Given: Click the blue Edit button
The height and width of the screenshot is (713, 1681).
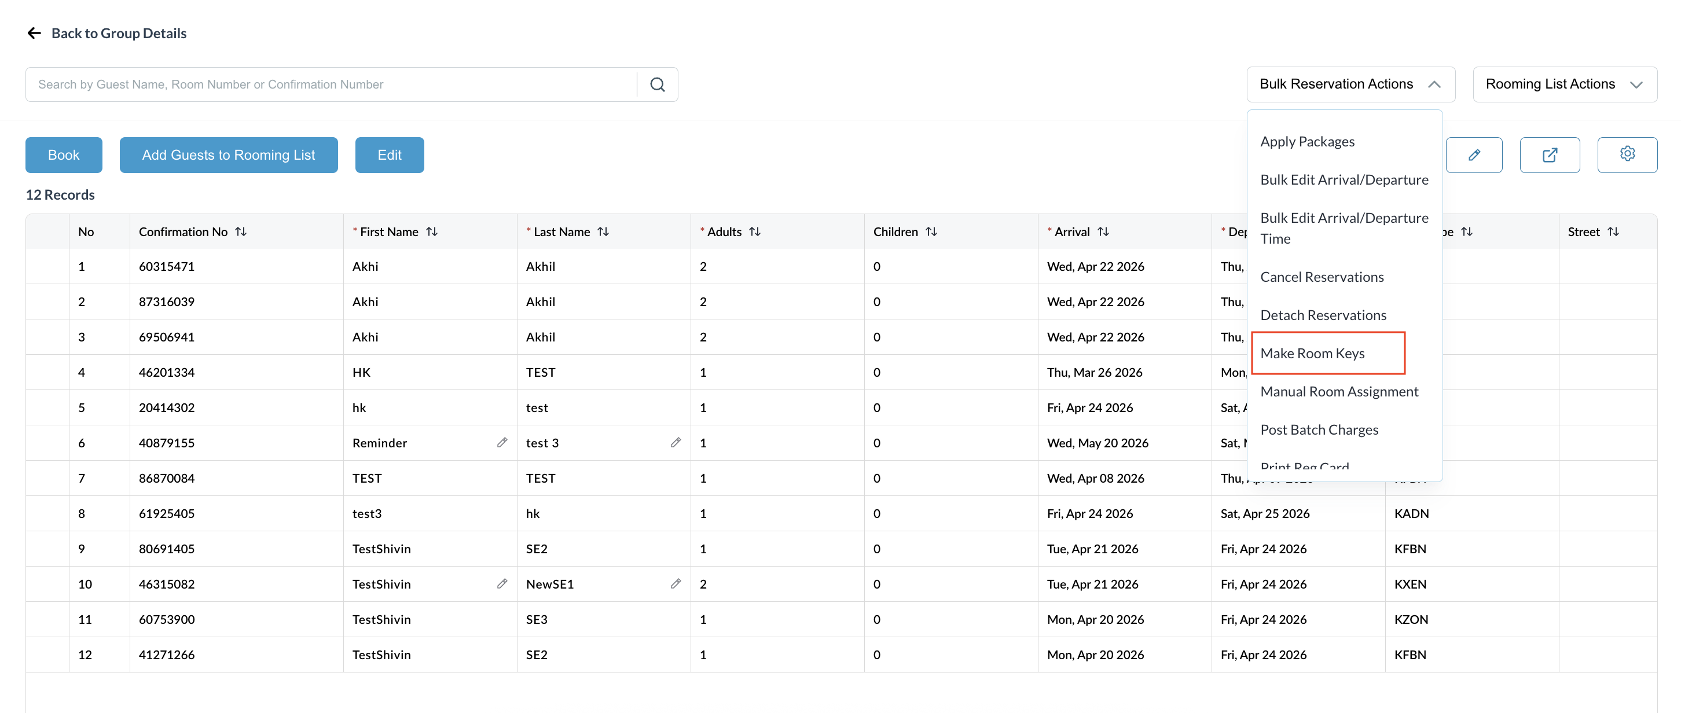Looking at the screenshot, I should [389, 155].
